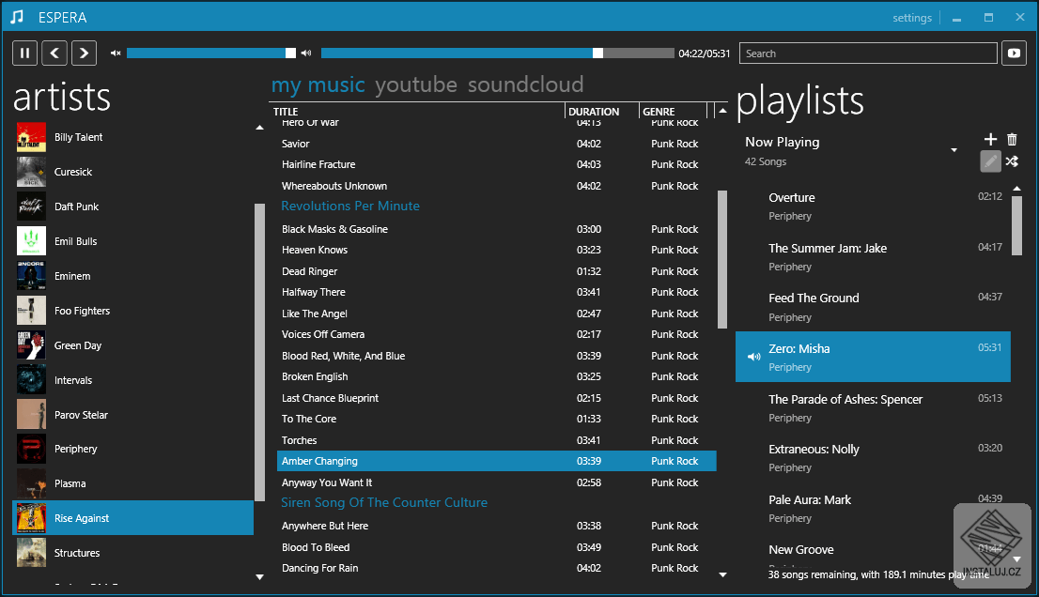Skip to the next track
This screenshot has height=597, width=1039.
click(x=85, y=54)
